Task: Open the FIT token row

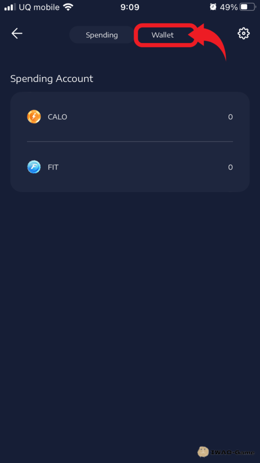Action: 130,167
